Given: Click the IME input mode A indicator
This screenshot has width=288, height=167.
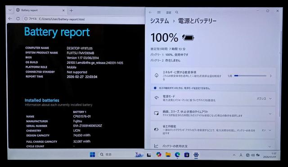Looking at the screenshot, I should pyautogui.click(x=241, y=155).
